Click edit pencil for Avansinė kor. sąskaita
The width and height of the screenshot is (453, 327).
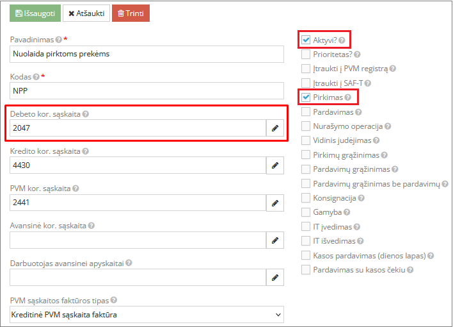click(x=275, y=240)
